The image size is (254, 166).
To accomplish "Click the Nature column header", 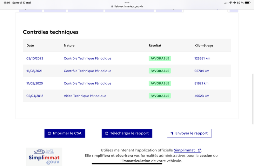I will [x=69, y=46].
